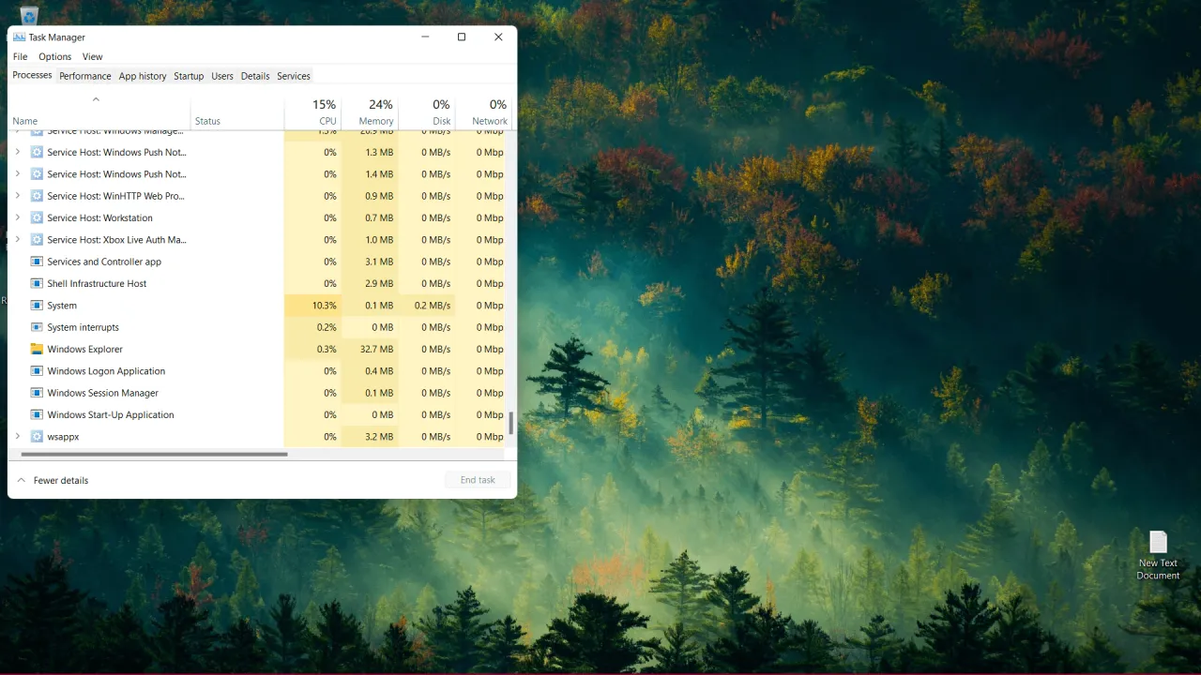Click the Windows Logon Application icon
The width and height of the screenshot is (1201, 675).
click(x=37, y=371)
